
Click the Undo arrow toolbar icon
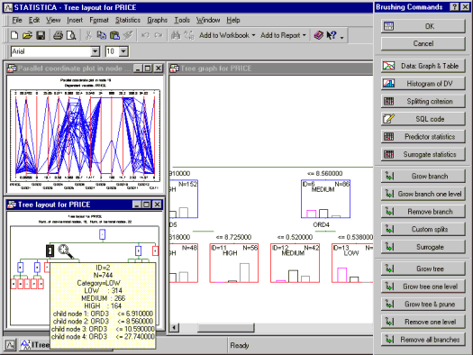tap(145, 35)
